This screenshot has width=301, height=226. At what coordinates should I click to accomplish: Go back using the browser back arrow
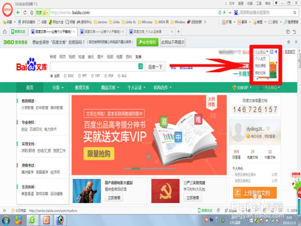pos(18,13)
